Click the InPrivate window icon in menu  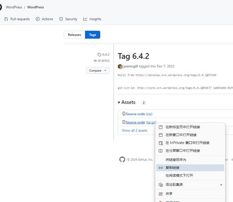[161, 143]
